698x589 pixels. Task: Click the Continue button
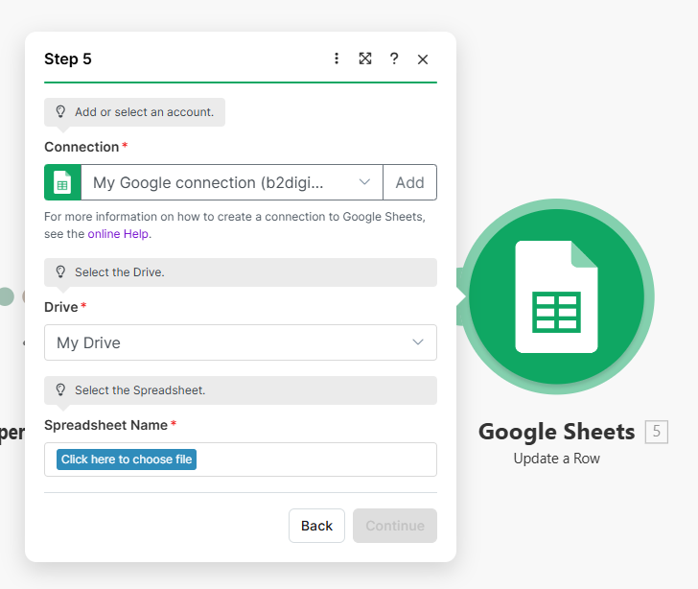pyautogui.click(x=395, y=526)
